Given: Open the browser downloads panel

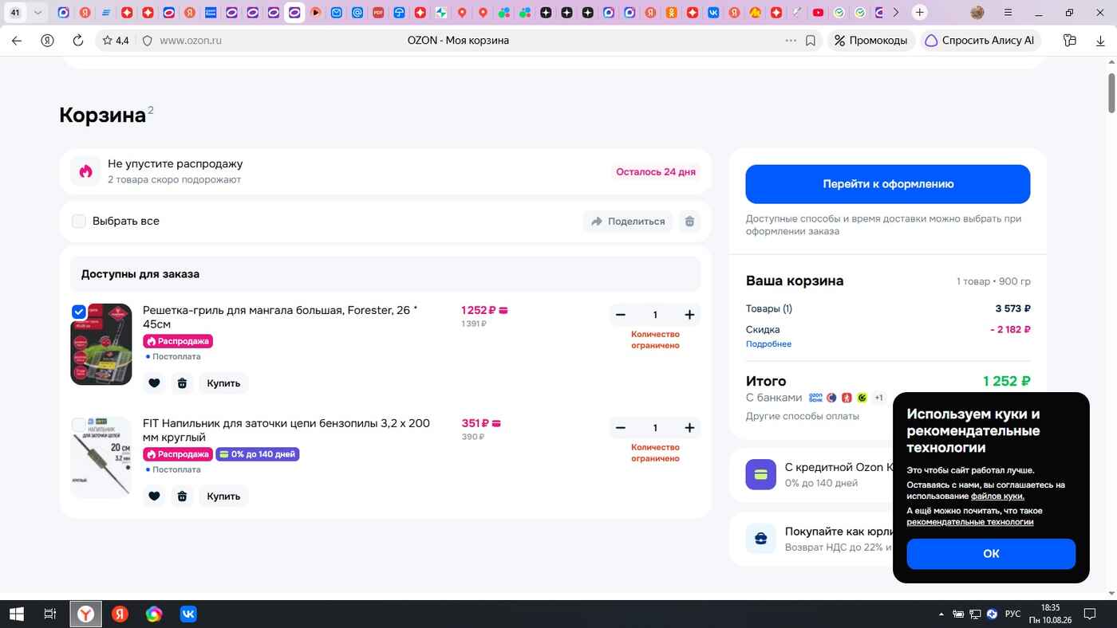Looking at the screenshot, I should pyautogui.click(x=1100, y=41).
